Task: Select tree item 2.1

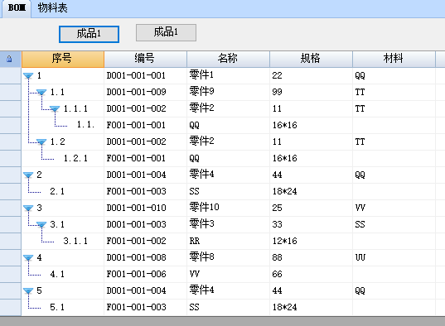Action: [57, 192]
